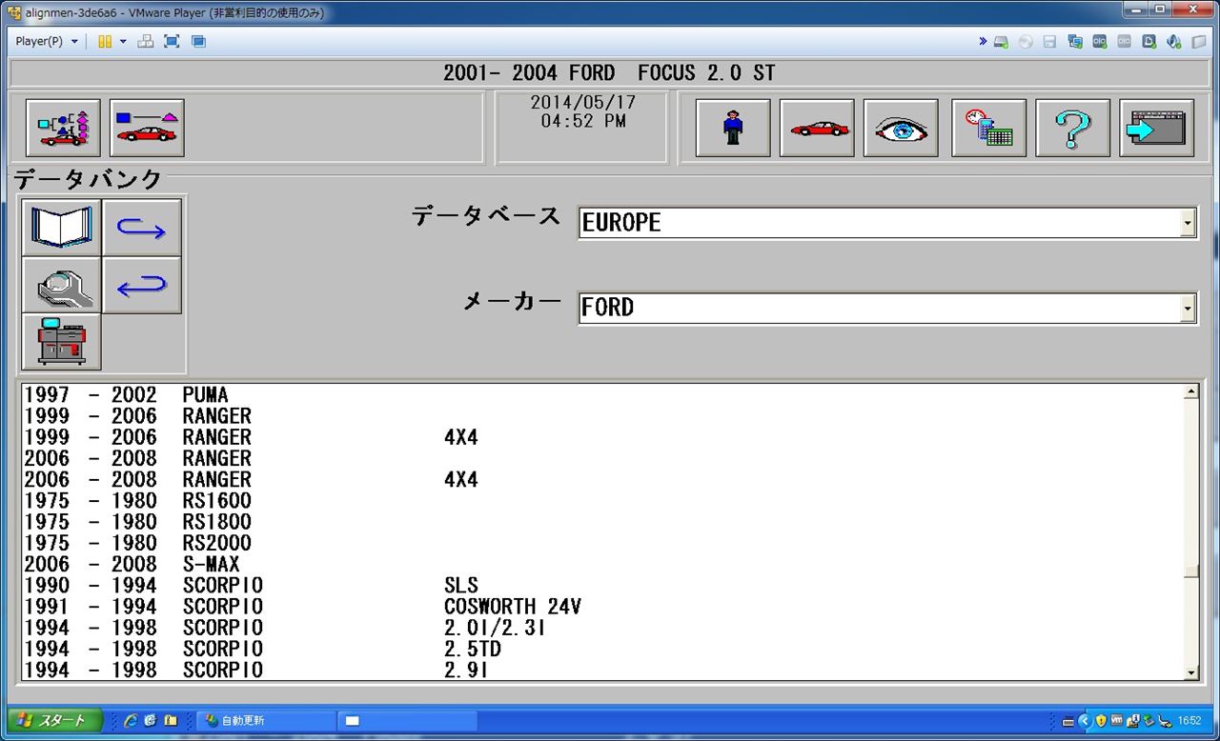Click the VMware pause button

coord(105,41)
